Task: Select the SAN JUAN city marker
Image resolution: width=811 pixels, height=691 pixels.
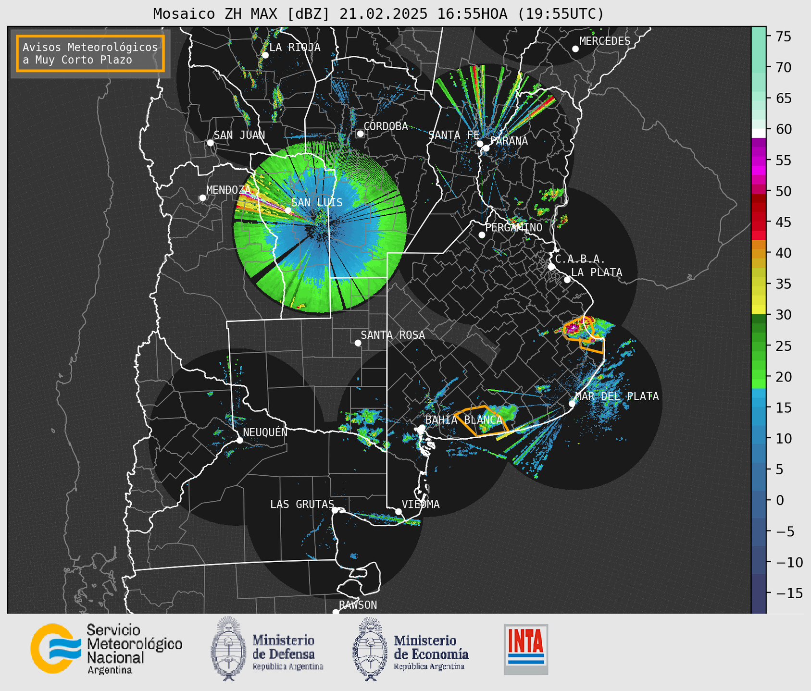Action: pos(210,143)
